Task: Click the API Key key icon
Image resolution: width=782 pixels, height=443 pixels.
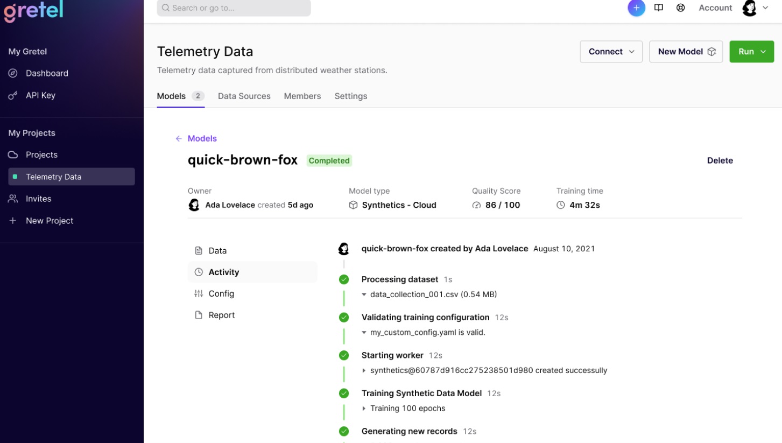Action: point(13,95)
